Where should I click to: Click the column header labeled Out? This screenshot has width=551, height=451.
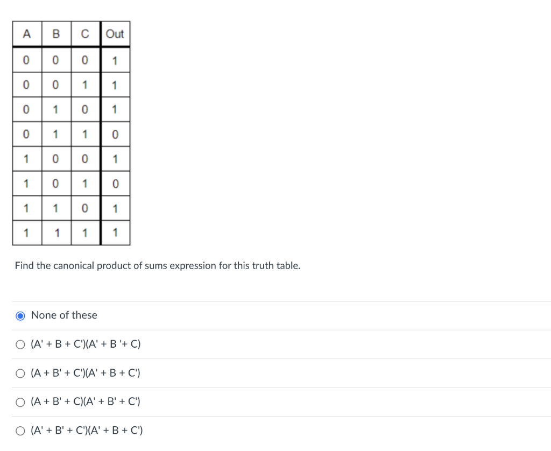click(x=115, y=33)
